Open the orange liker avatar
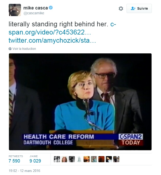161x175 pixels. click(87, 159)
